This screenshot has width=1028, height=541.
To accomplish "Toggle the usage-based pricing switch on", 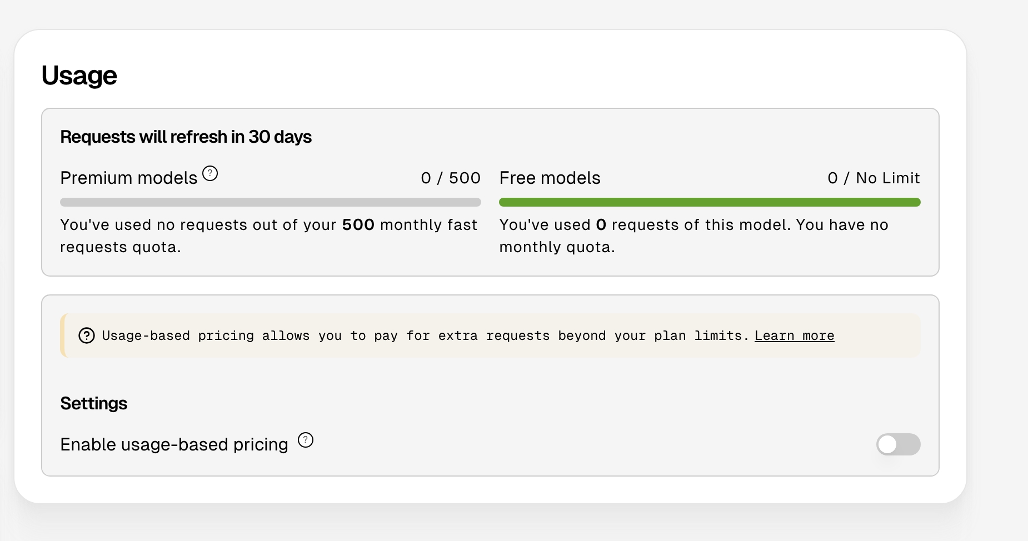I will tap(898, 444).
